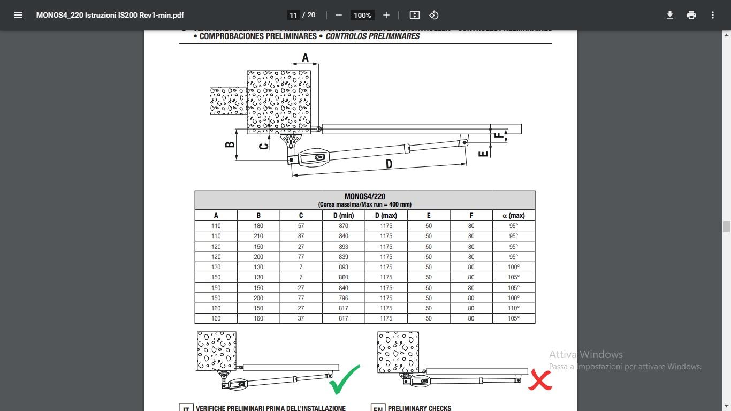Click the D (min) column header
Viewport: 731px width, 411px height.
(x=344, y=215)
